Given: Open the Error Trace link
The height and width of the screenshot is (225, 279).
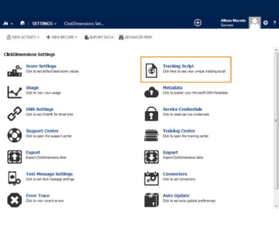Looking at the screenshot, I should [38, 196].
